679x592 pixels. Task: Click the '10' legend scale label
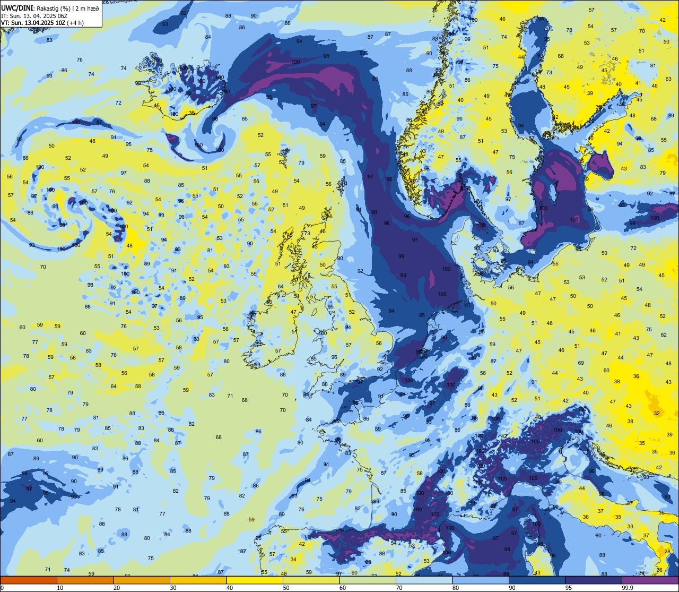tap(60, 588)
